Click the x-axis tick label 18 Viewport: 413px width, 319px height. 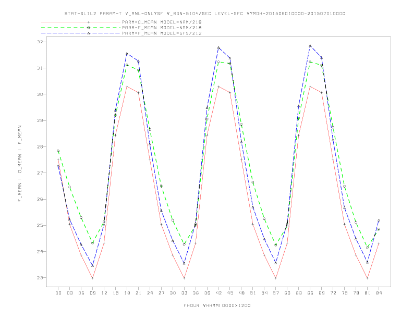click(x=127, y=293)
